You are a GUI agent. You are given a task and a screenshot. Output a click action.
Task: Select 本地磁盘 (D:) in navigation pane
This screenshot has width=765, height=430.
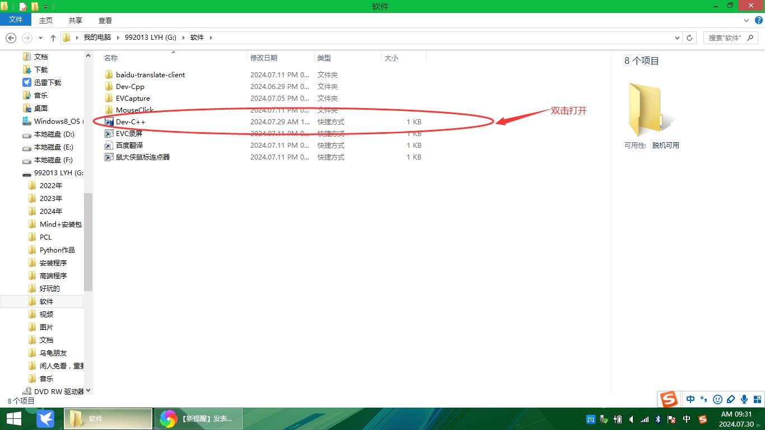(54, 134)
